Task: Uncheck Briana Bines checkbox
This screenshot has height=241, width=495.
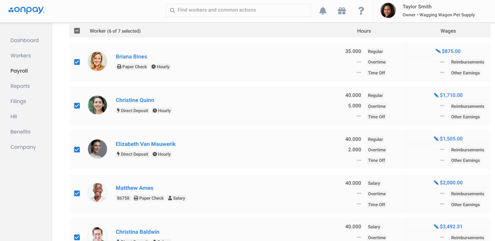Action: 77,62
